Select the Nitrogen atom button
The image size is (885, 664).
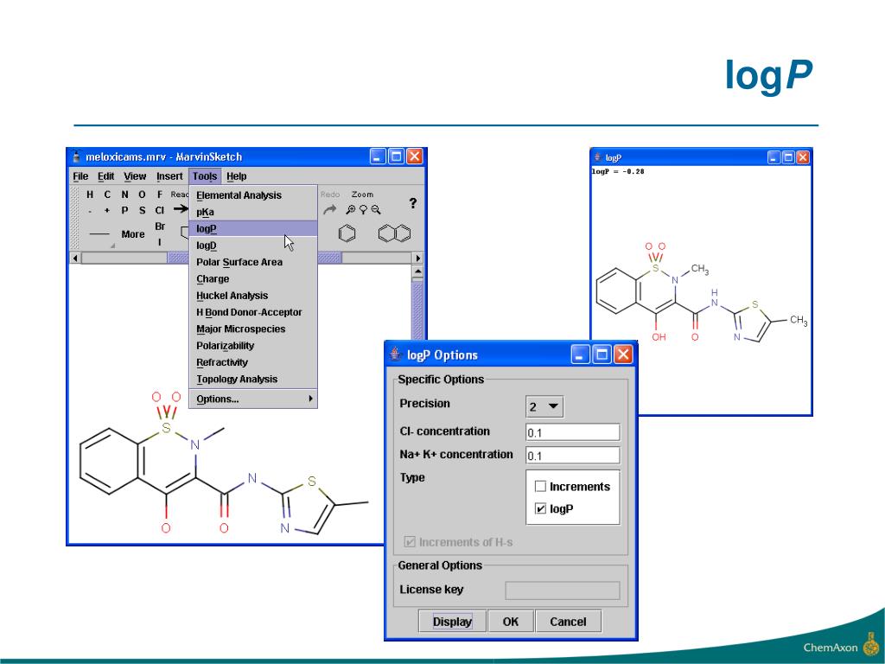click(124, 195)
